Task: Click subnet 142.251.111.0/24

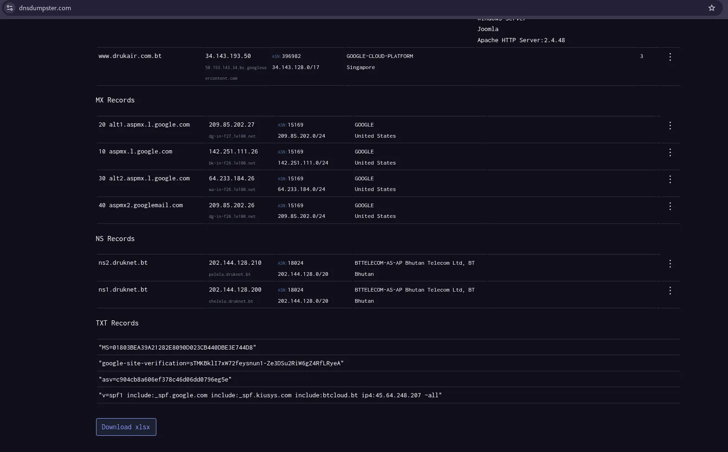Action: click(x=303, y=163)
